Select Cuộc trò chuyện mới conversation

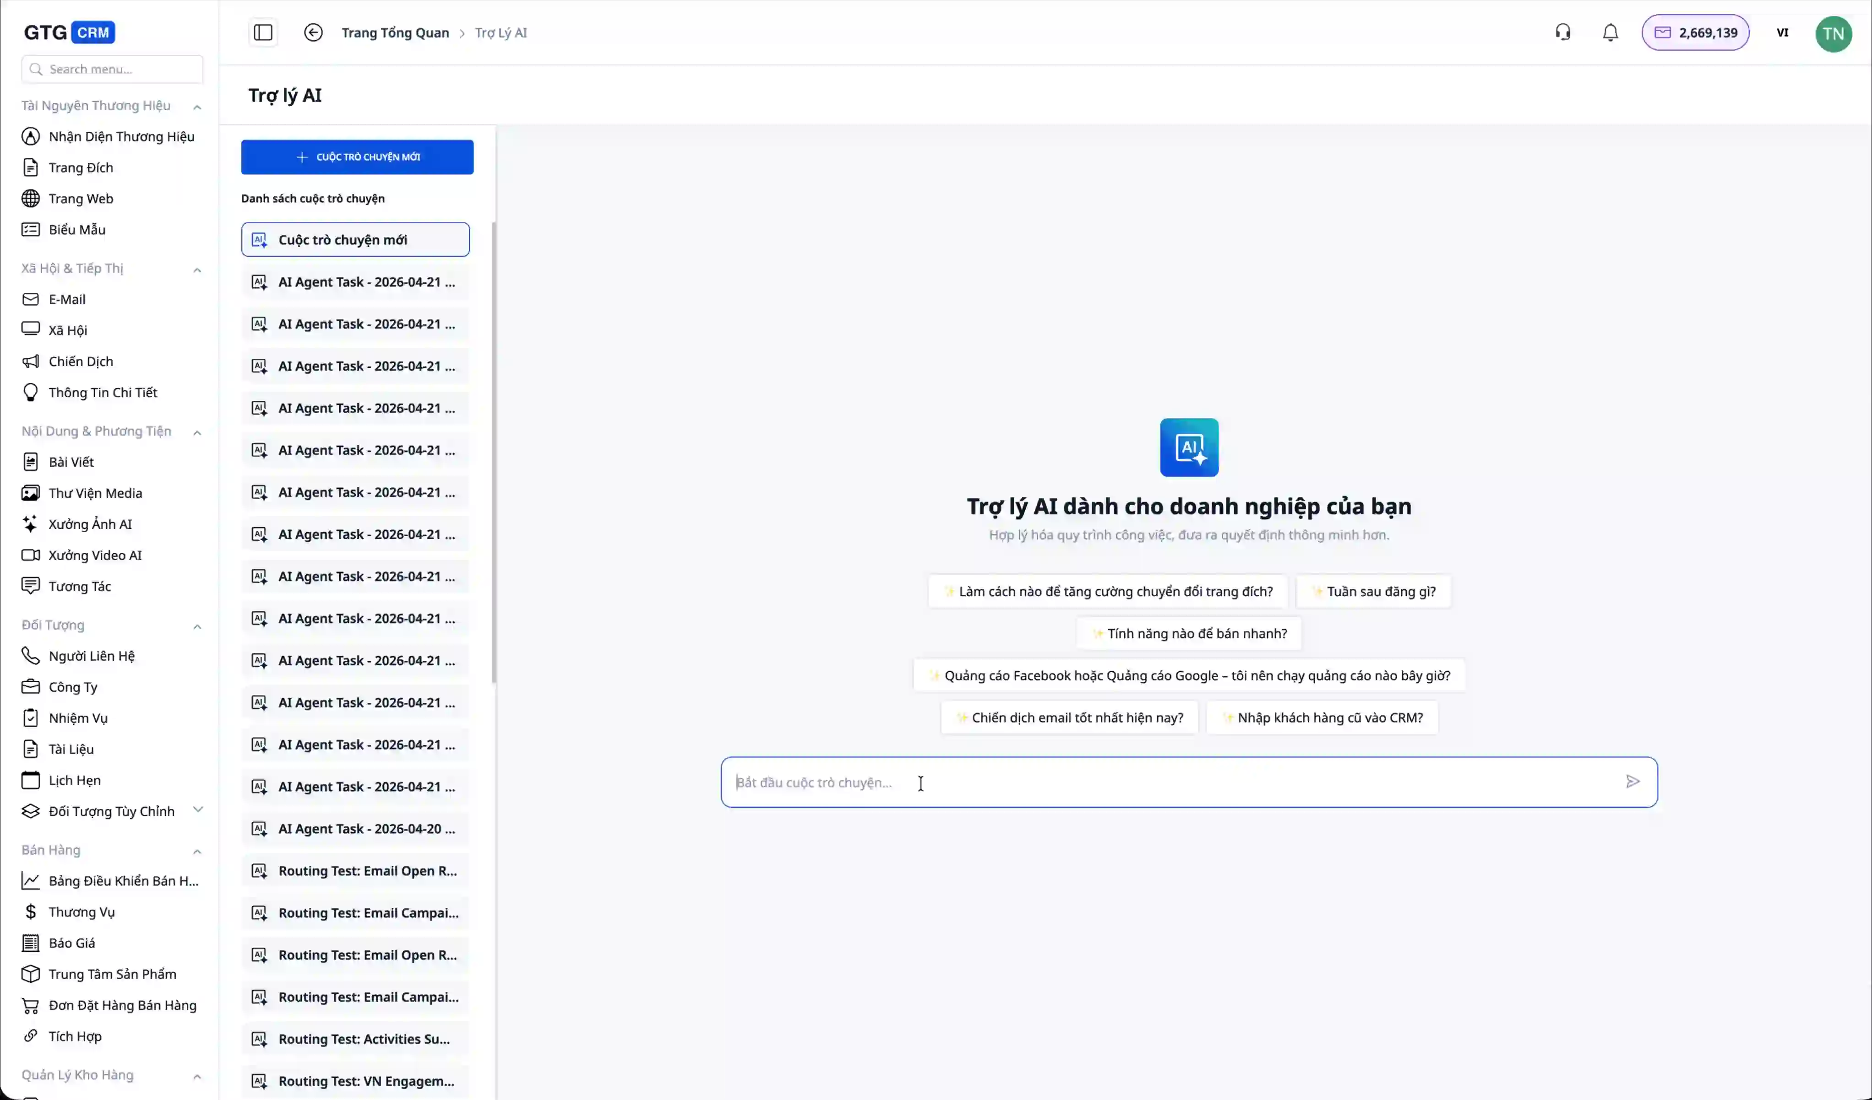tap(355, 240)
